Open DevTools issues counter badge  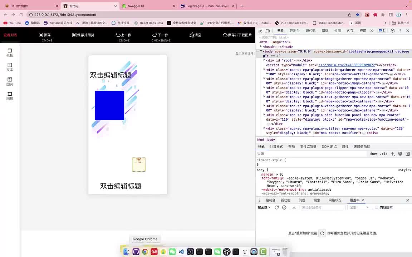[382, 31]
